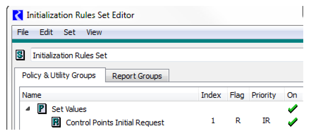
Task: Sort by the Index column header
Action: (x=211, y=95)
